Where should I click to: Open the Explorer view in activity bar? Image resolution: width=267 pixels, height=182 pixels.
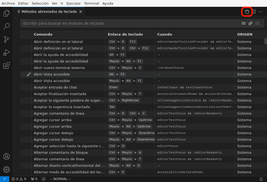click(6, 13)
